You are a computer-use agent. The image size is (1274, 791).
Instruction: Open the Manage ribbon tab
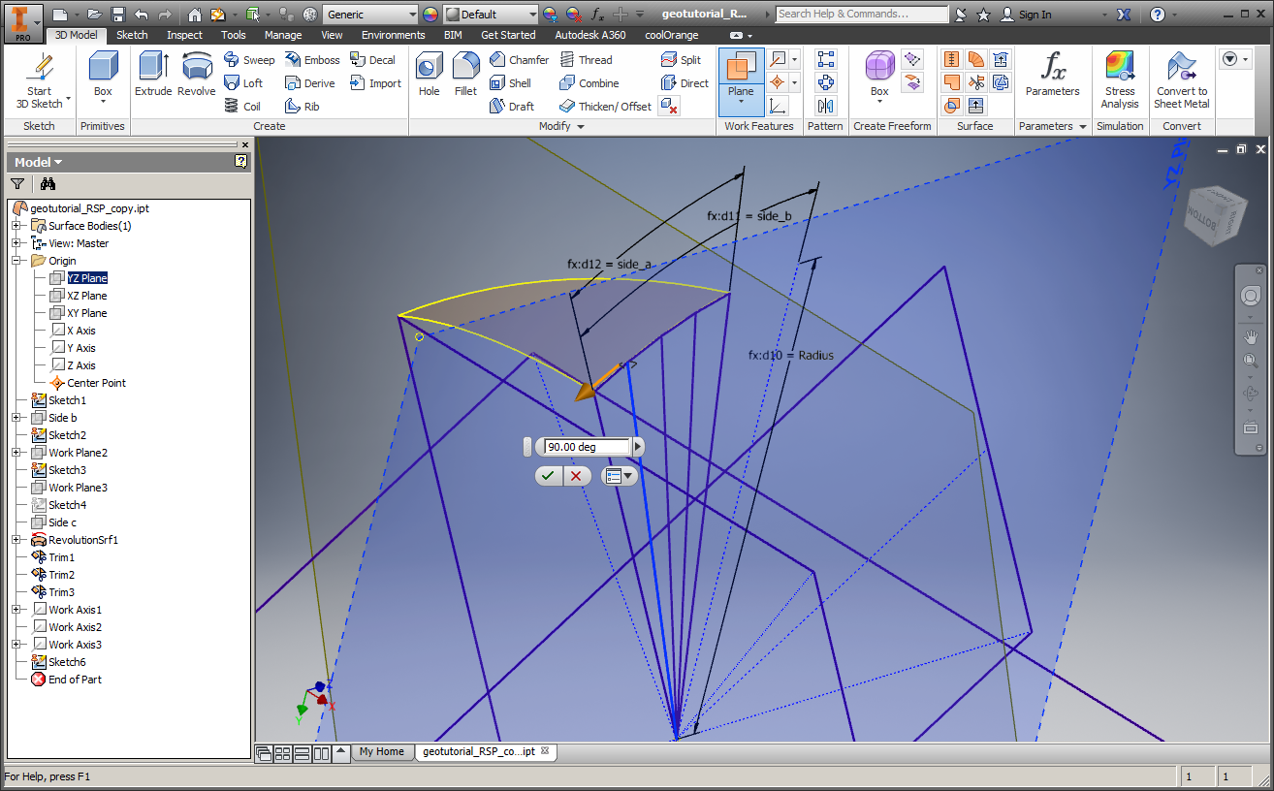(x=283, y=35)
